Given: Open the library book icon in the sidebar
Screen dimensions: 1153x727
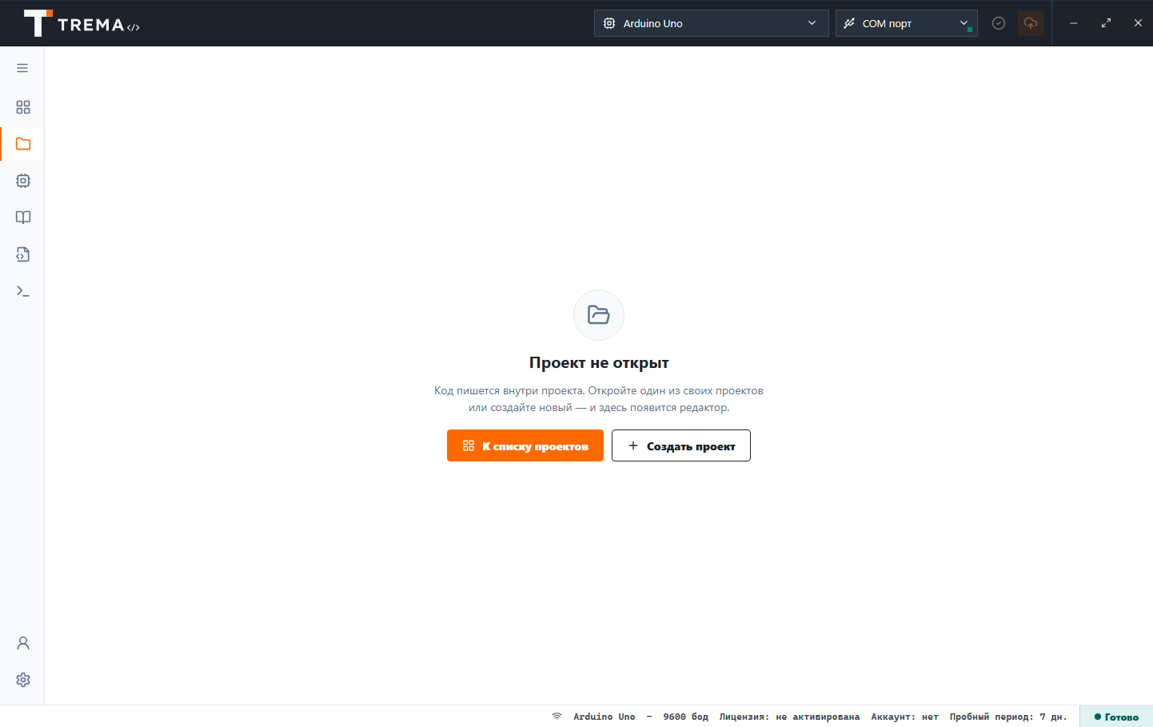Looking at the screenshot, I should click(x=23, y=218).
